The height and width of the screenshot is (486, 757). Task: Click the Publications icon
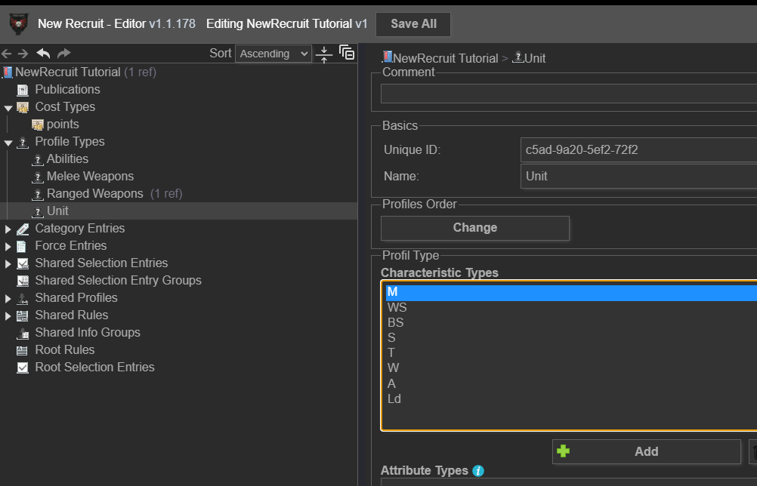click(x=23, y=90)
